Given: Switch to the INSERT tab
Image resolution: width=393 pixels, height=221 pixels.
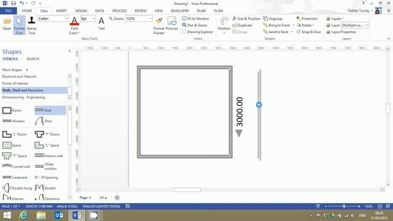Looking at the screenshot, I should (x=61, y=11).
